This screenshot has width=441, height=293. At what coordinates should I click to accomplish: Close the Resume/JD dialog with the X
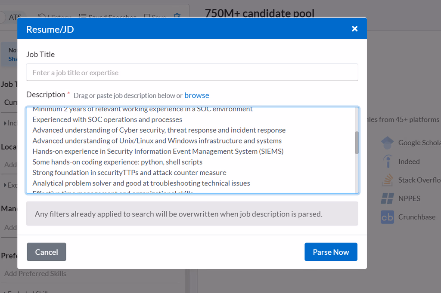(354, 29)
